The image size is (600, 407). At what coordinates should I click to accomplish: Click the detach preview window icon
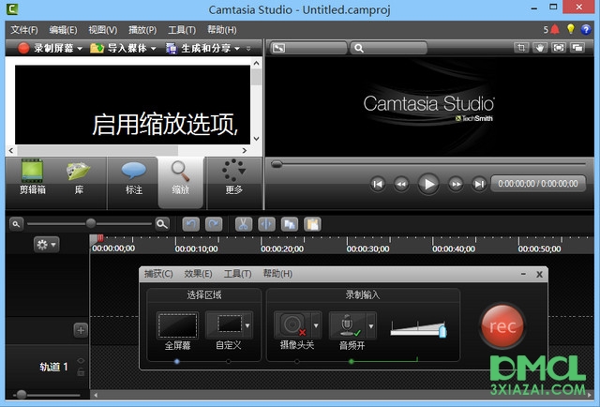(577, 48)
